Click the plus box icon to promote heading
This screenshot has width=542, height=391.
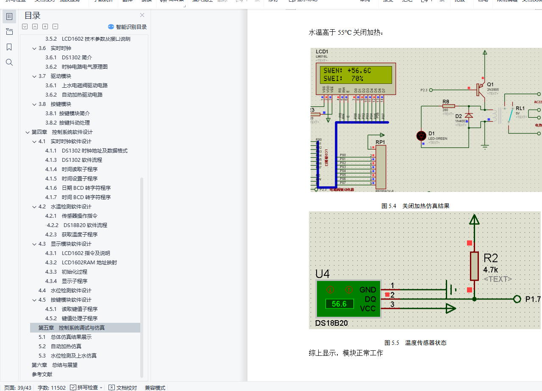coord(45,27)
